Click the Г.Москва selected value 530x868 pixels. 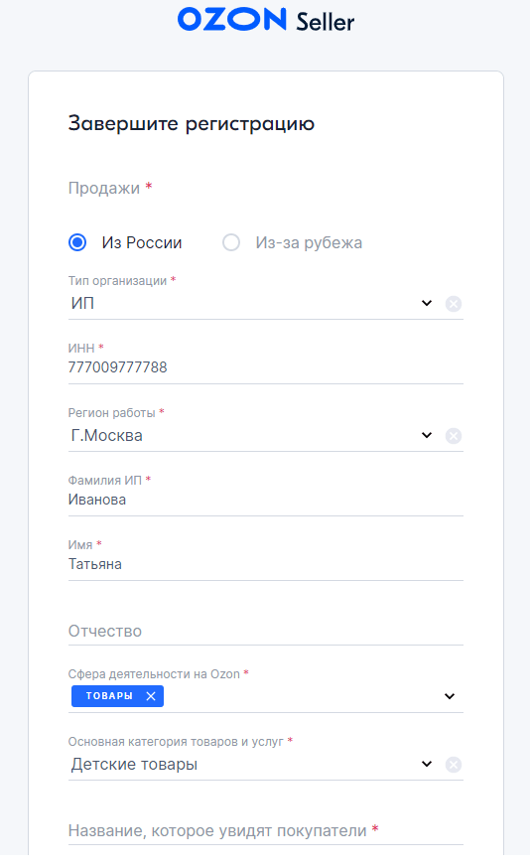point(107,436)
